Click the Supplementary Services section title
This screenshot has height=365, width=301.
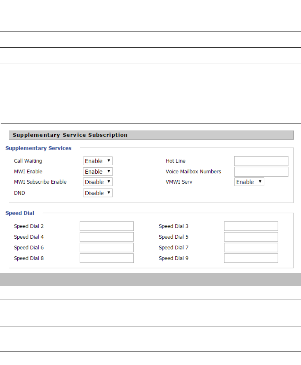point(39,148)
